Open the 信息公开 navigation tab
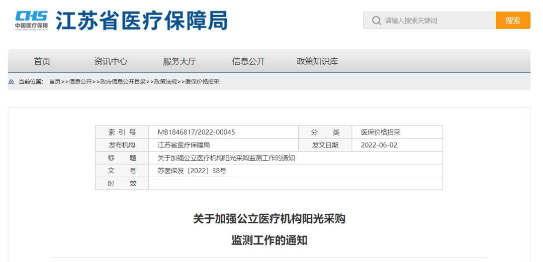 tap(248, 62)
